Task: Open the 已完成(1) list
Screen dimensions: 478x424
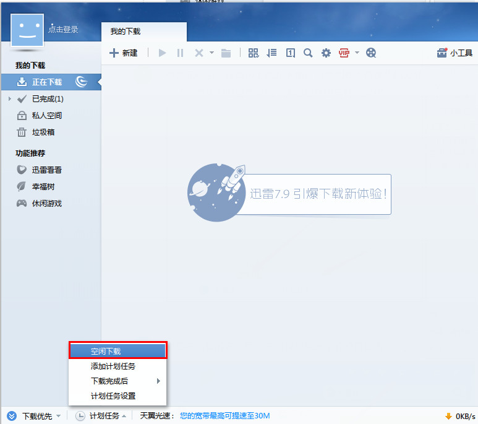Action: (x=48, y=99)
